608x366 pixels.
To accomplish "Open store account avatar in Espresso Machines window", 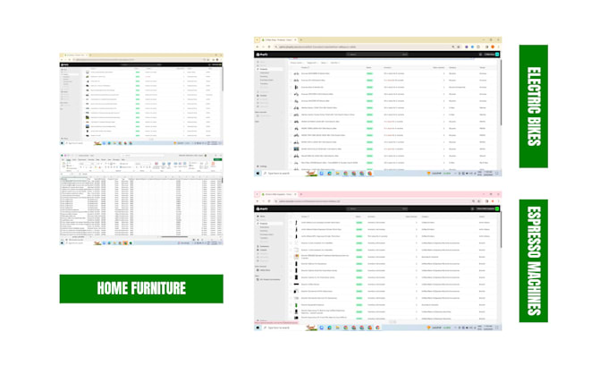I will [497, 209].
